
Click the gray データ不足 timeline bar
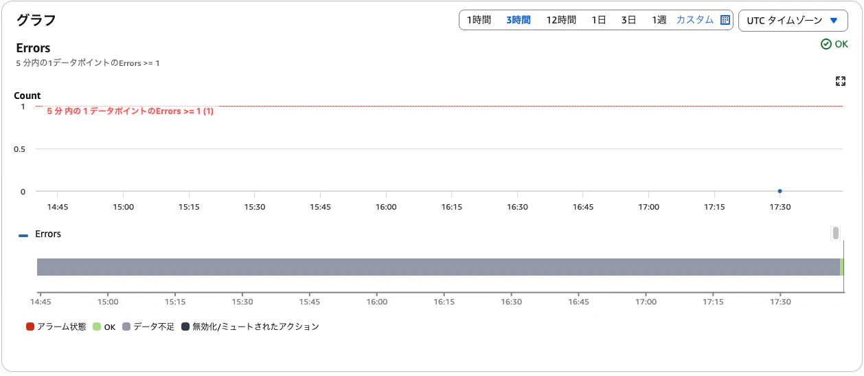(x=438, y=267)
